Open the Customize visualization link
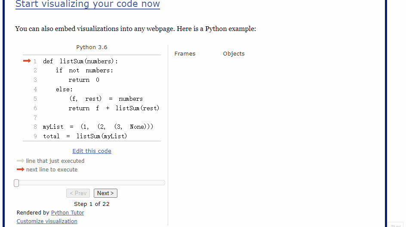This screenshot has width=406, height=227. (x=47, y=221)
